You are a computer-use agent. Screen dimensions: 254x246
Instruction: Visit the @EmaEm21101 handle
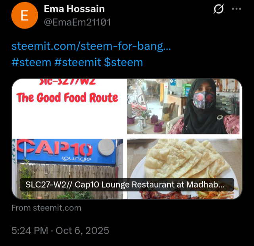pos(77,22)
